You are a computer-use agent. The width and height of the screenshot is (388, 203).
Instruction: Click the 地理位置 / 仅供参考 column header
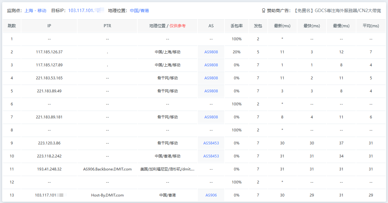167,26
